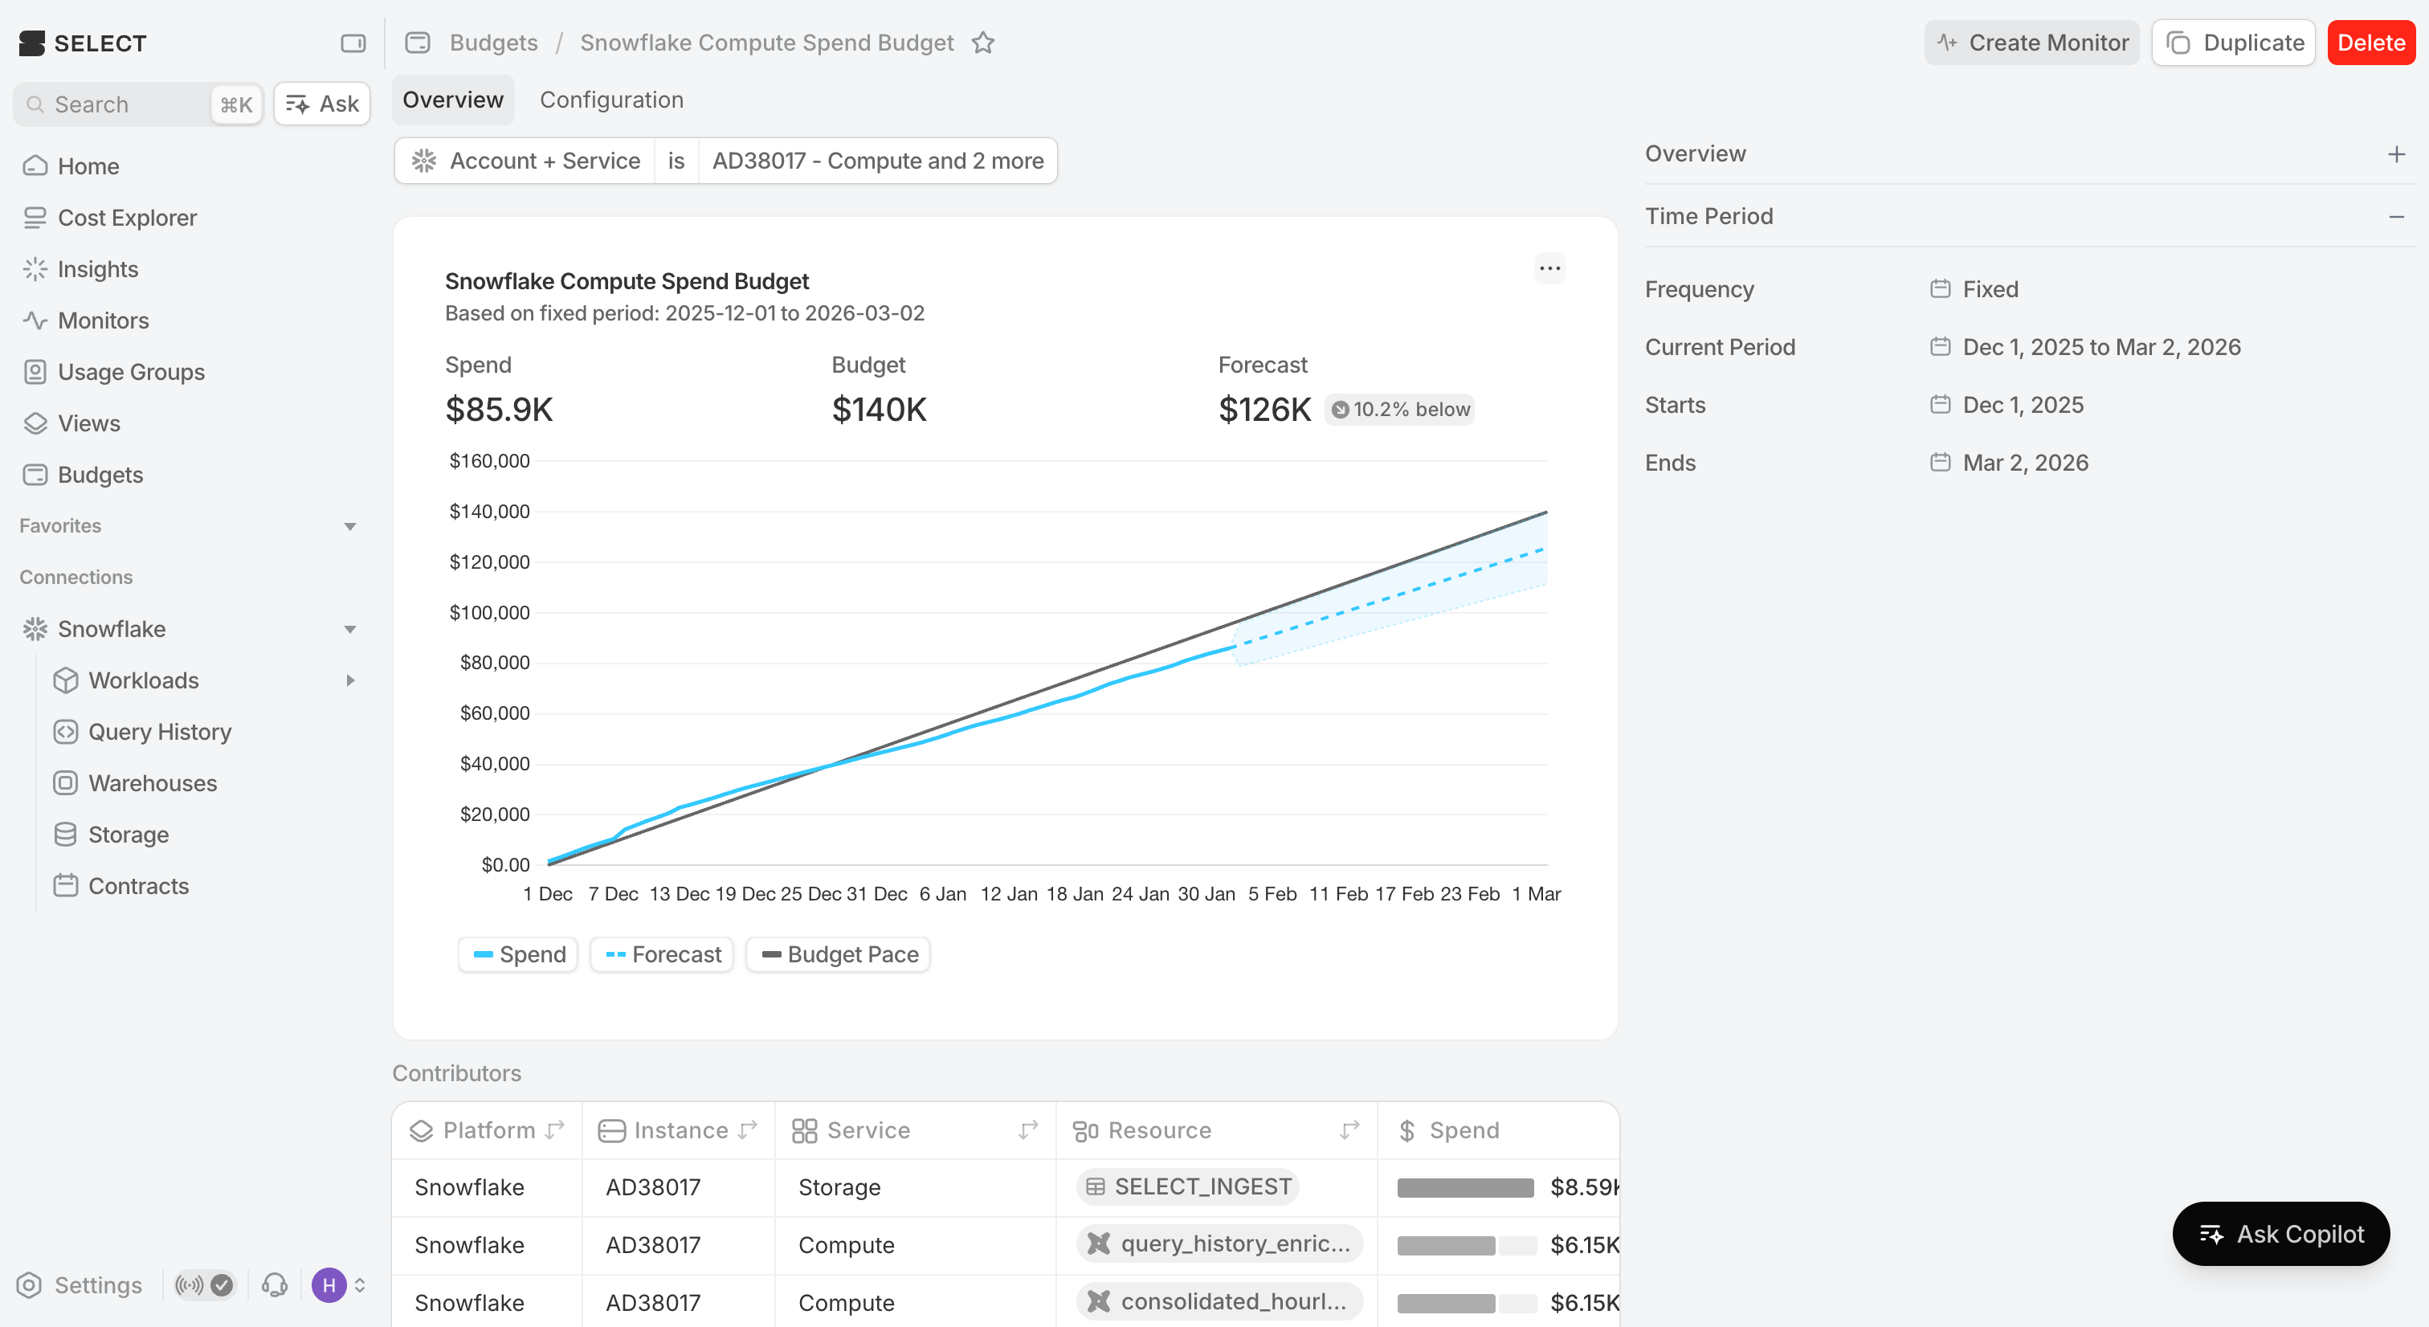Expand the Workloads tree arrow
Image resolution: width=2429 pixels, height=1327 pixels.
coord(351,680)
